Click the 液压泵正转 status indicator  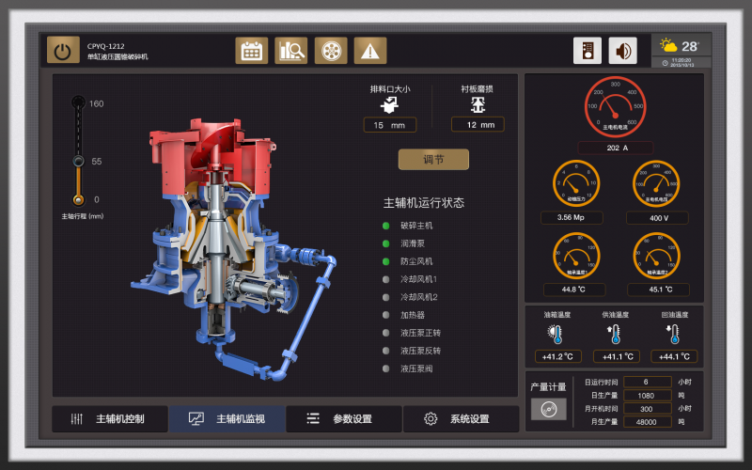(385, 333)
